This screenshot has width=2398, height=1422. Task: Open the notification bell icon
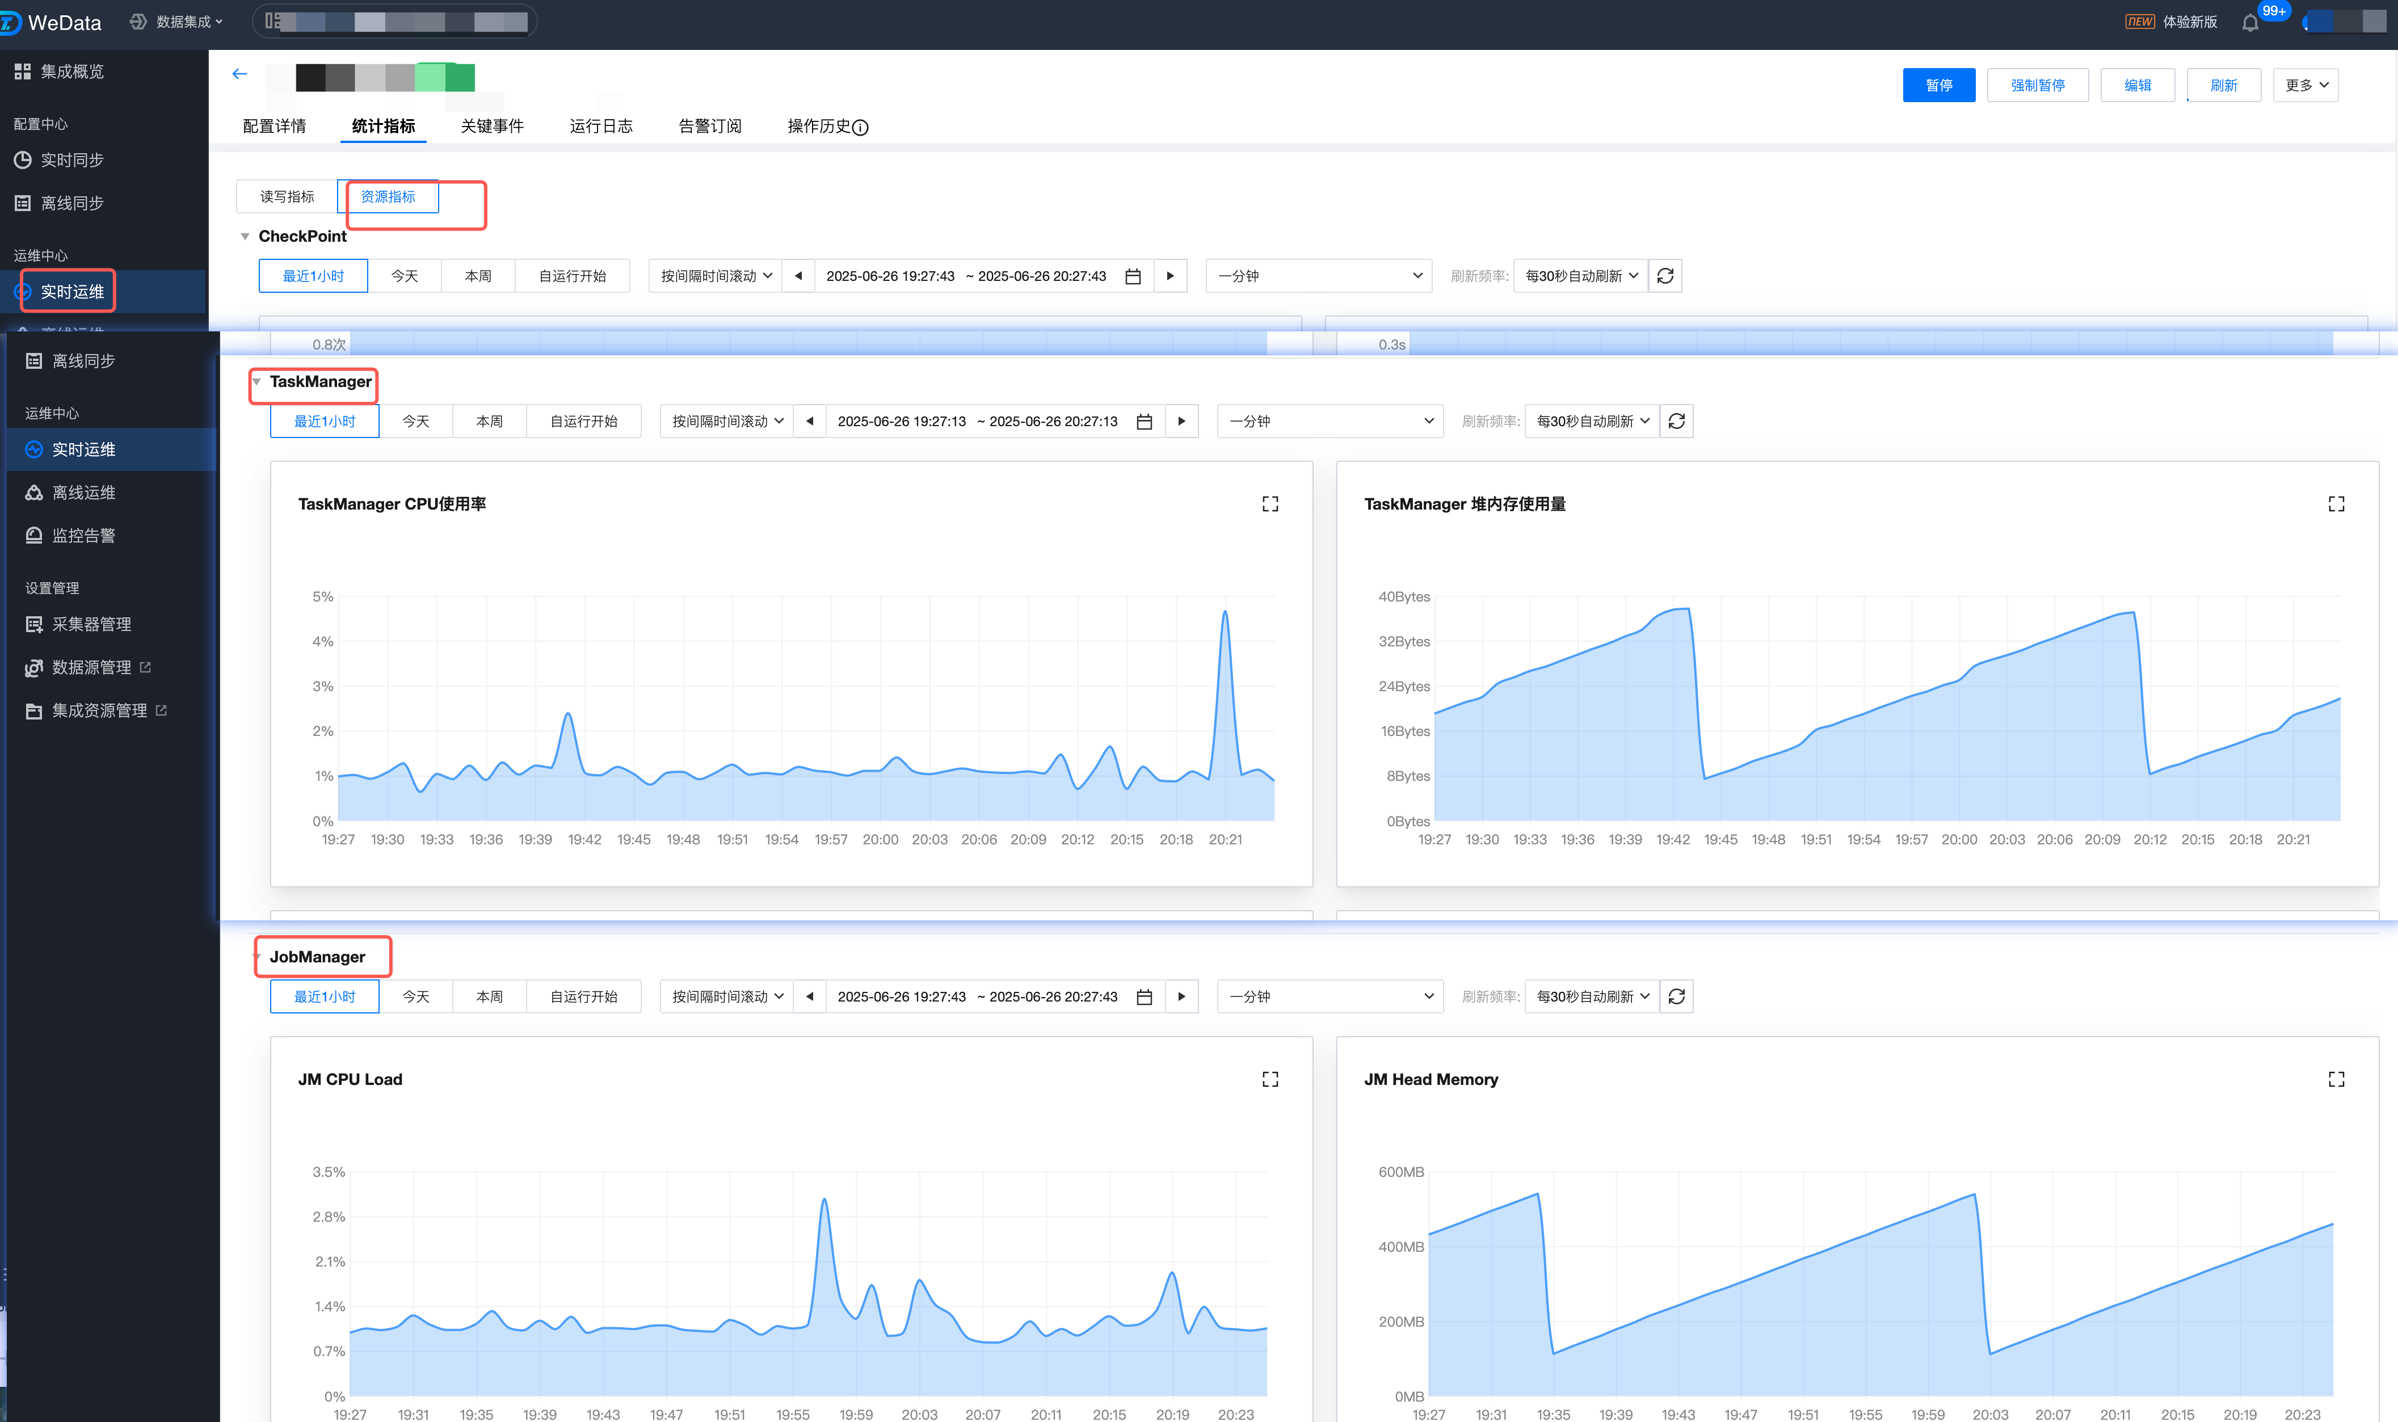click(2249, 23)
